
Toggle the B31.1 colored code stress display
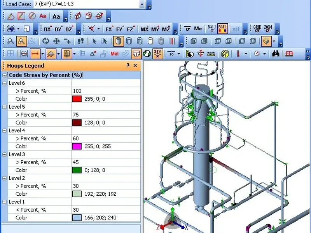point(223,29)
